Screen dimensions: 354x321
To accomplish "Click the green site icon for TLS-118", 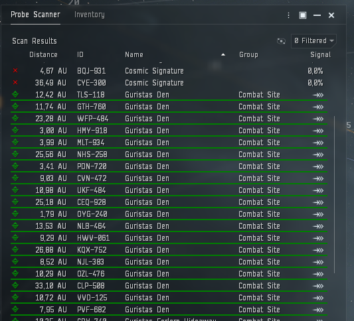I will click(x=15, y=94).
